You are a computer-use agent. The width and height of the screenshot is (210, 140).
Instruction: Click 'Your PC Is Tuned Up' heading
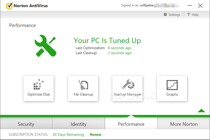(107, 41)
